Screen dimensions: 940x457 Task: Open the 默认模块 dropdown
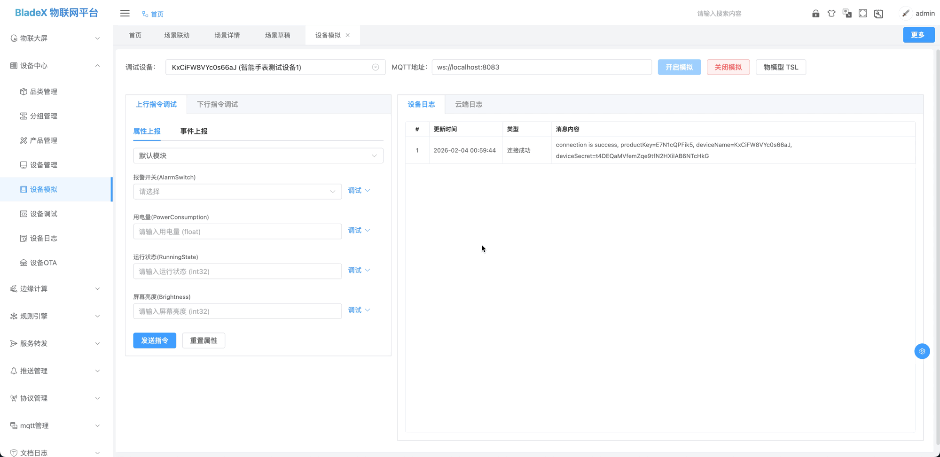[258, 155]
